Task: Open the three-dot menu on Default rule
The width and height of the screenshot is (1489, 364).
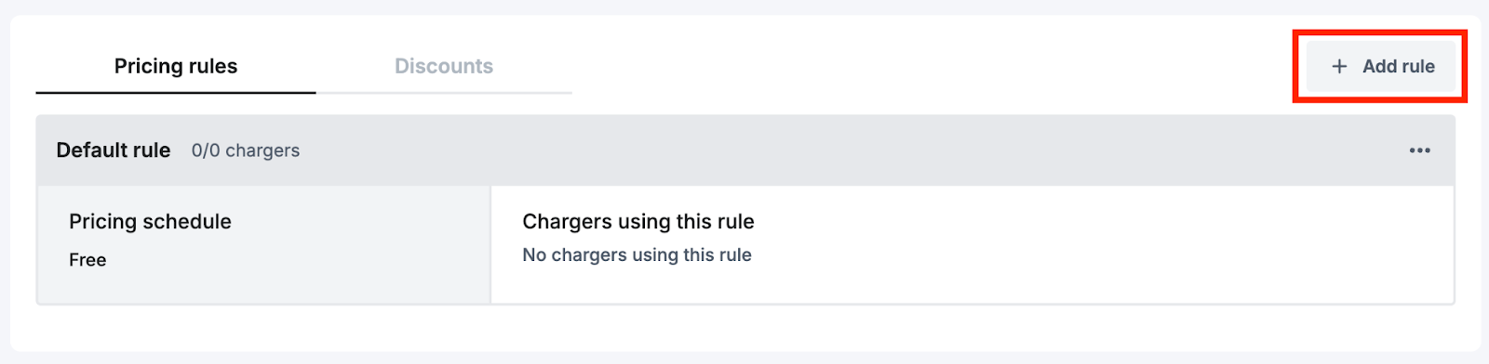Action: [1419, 150]
